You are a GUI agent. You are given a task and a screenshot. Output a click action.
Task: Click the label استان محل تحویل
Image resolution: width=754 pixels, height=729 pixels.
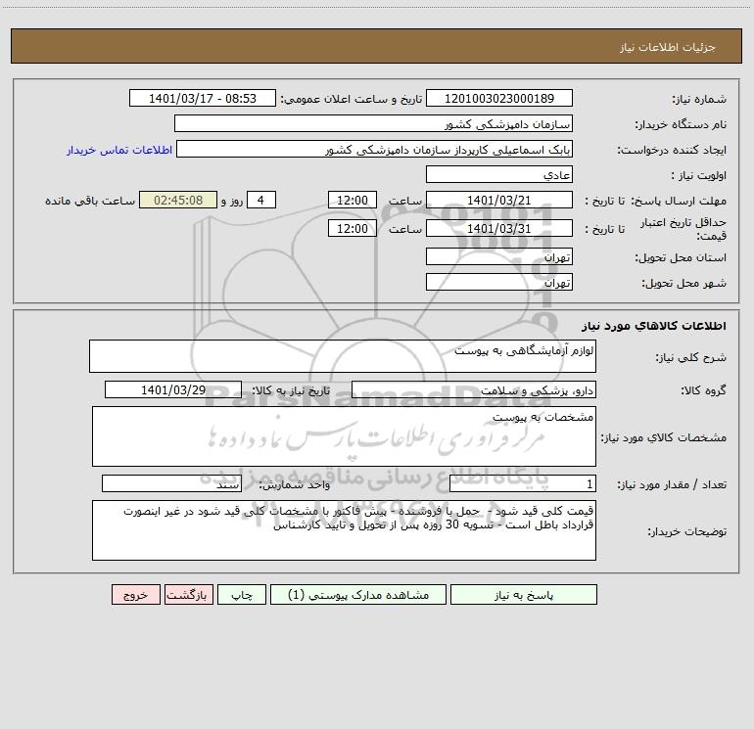681,257
